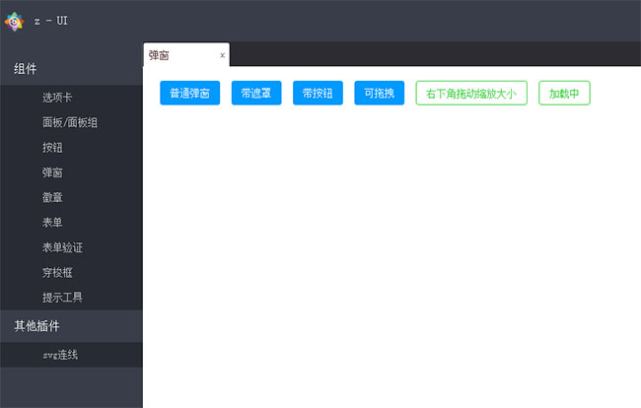Open the 徽章 sidebar entry
The width and height of the screenshot is (641, 408).
click(52, 197)
